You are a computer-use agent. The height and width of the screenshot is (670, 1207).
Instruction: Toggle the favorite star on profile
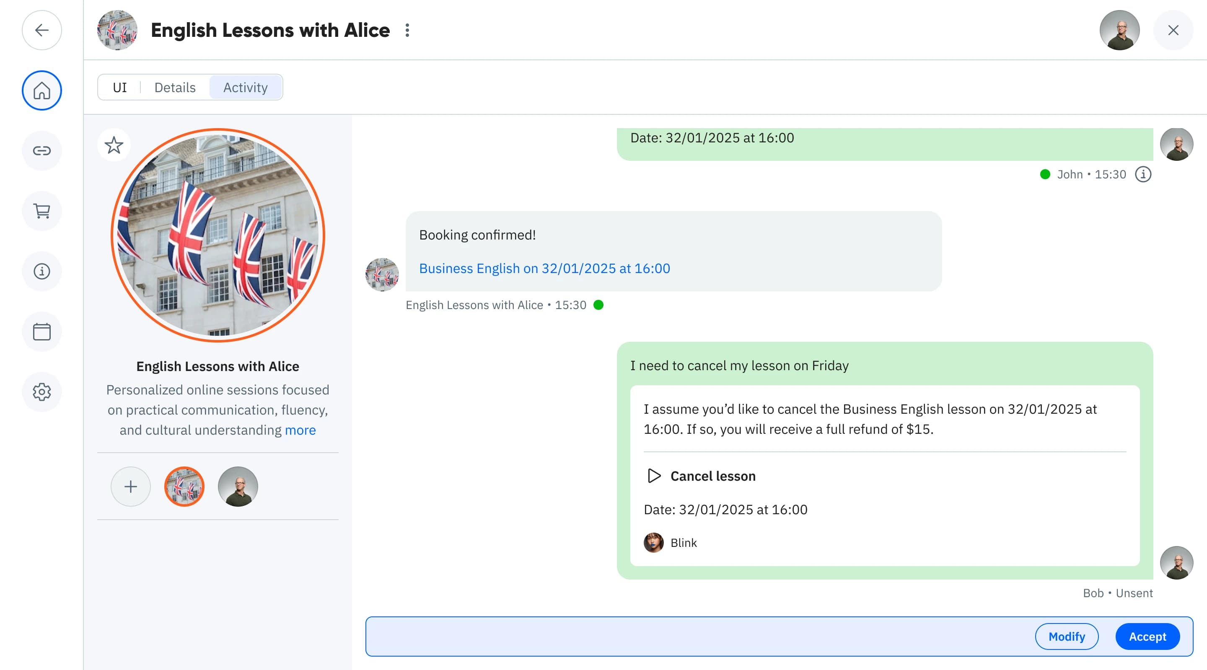coord(114,145)
